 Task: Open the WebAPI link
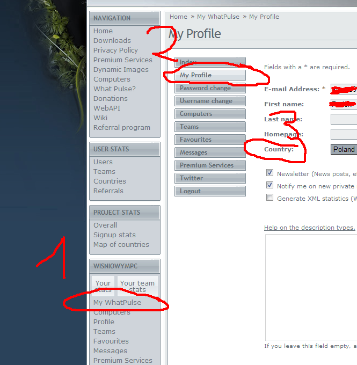pos(107,108)
